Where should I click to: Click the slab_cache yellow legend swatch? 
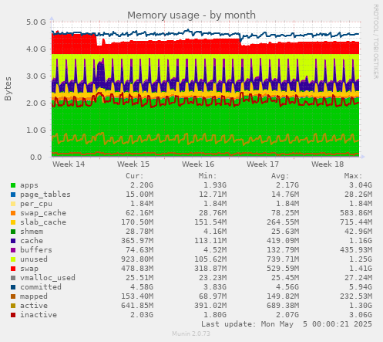click(x=13, y=222)
